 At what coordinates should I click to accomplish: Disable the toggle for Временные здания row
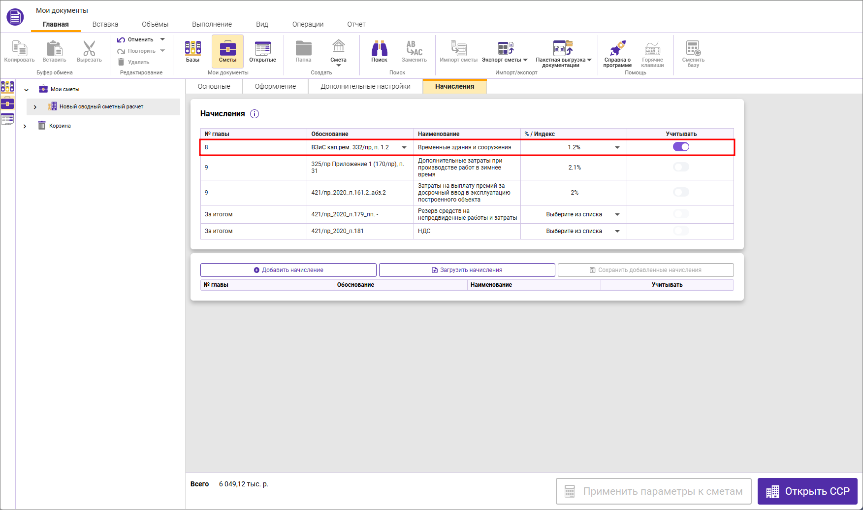[681, 147]
